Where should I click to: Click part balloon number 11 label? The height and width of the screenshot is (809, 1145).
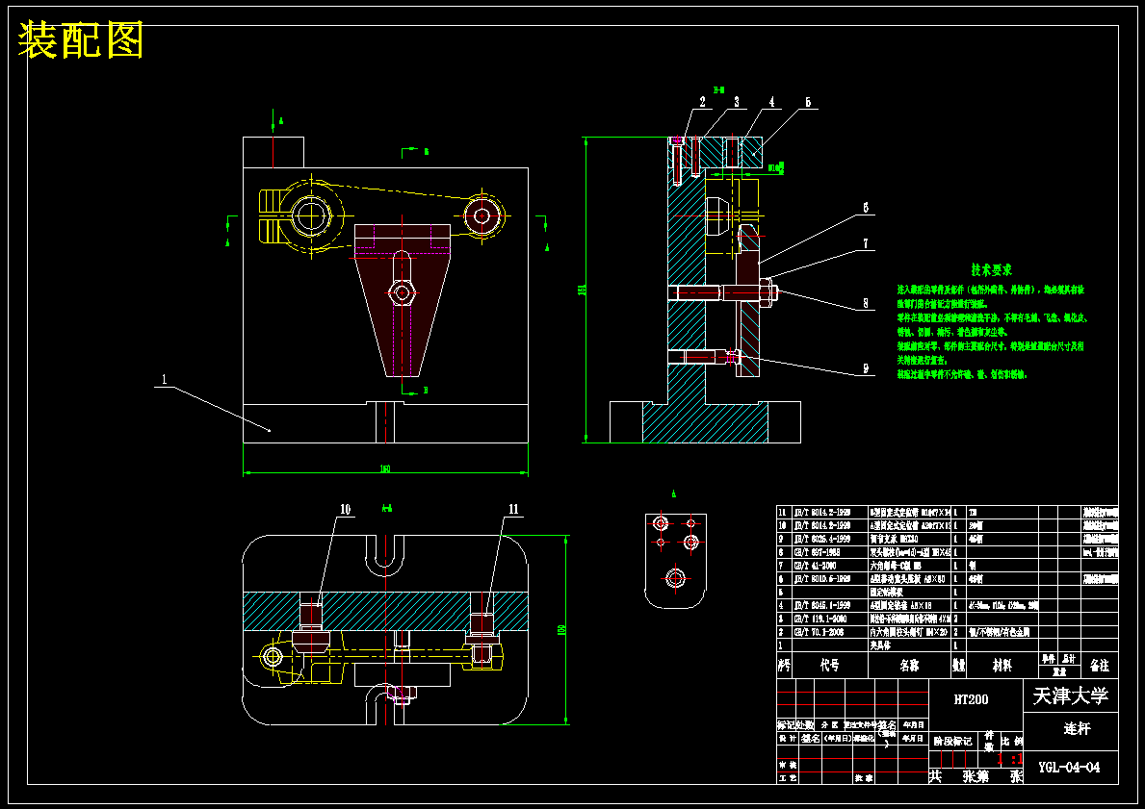(513, 509)
